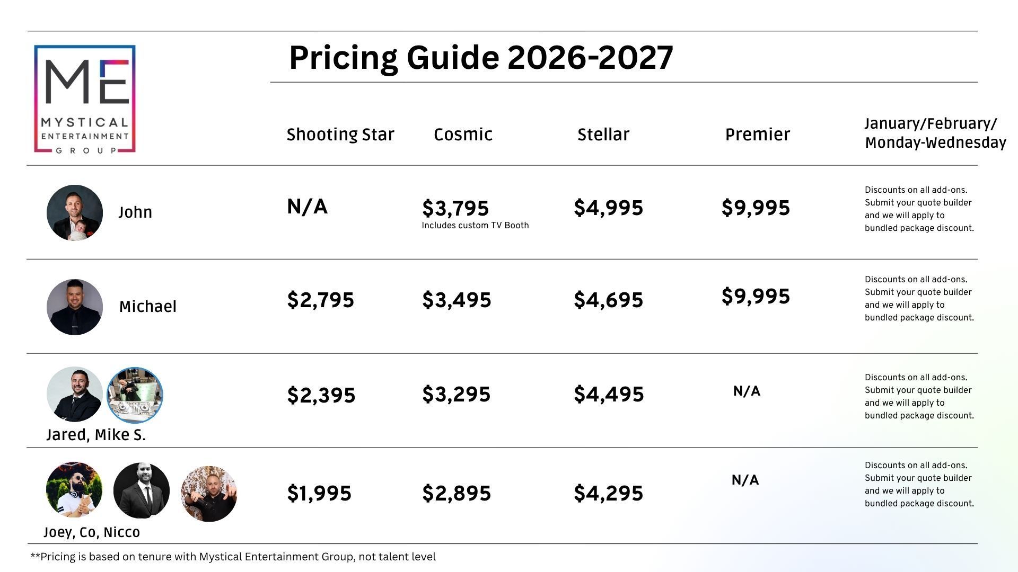The width and height of the screenshot is (1018, 572).
Task: Click the $1,995 Shooting Star price
Action: [x=319, y=493]
